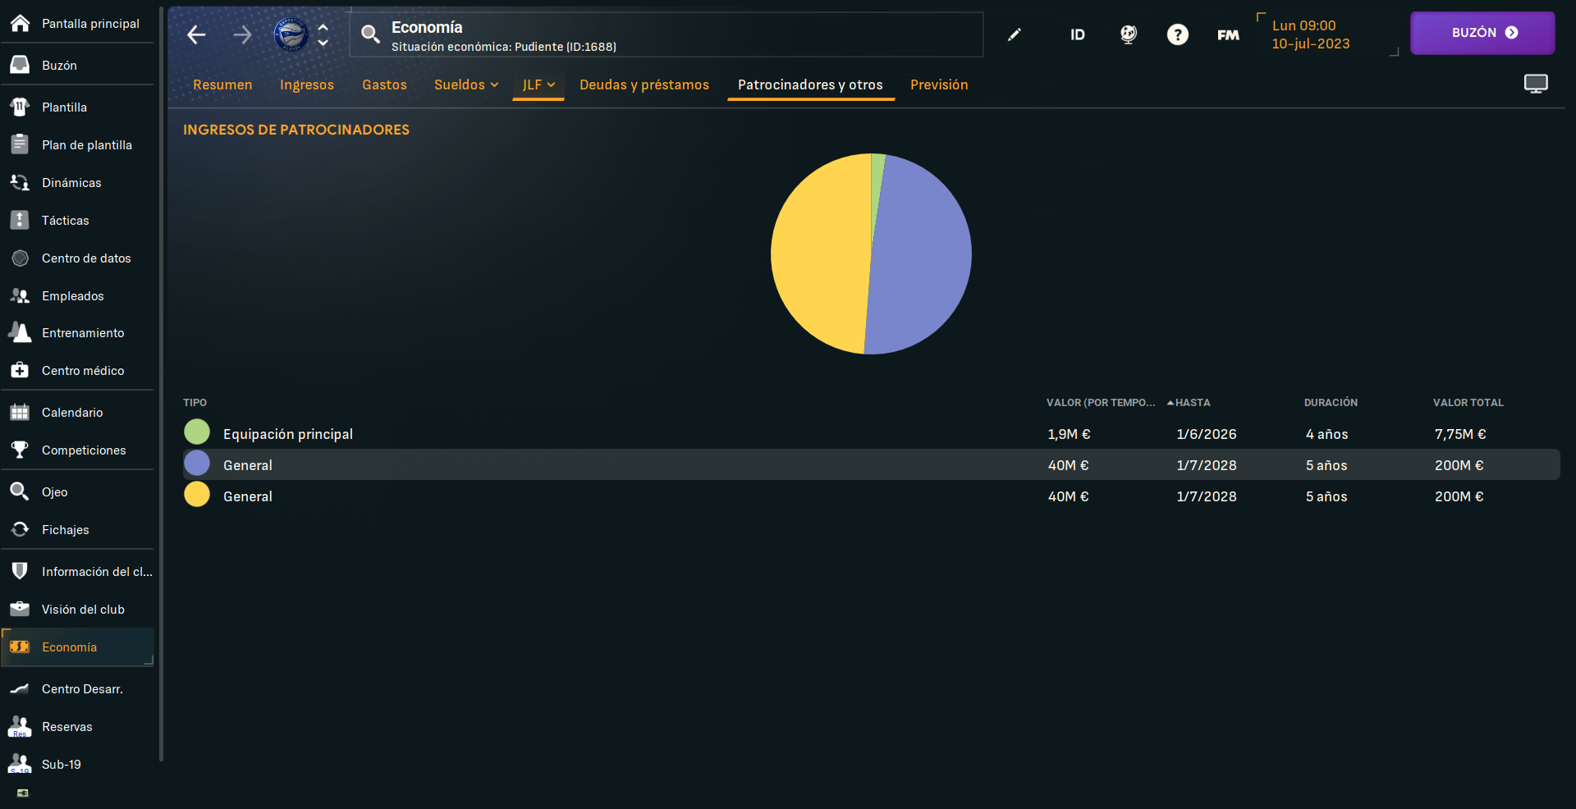
Task: Click yellow slice of pie chart
Action: (821, 254)
